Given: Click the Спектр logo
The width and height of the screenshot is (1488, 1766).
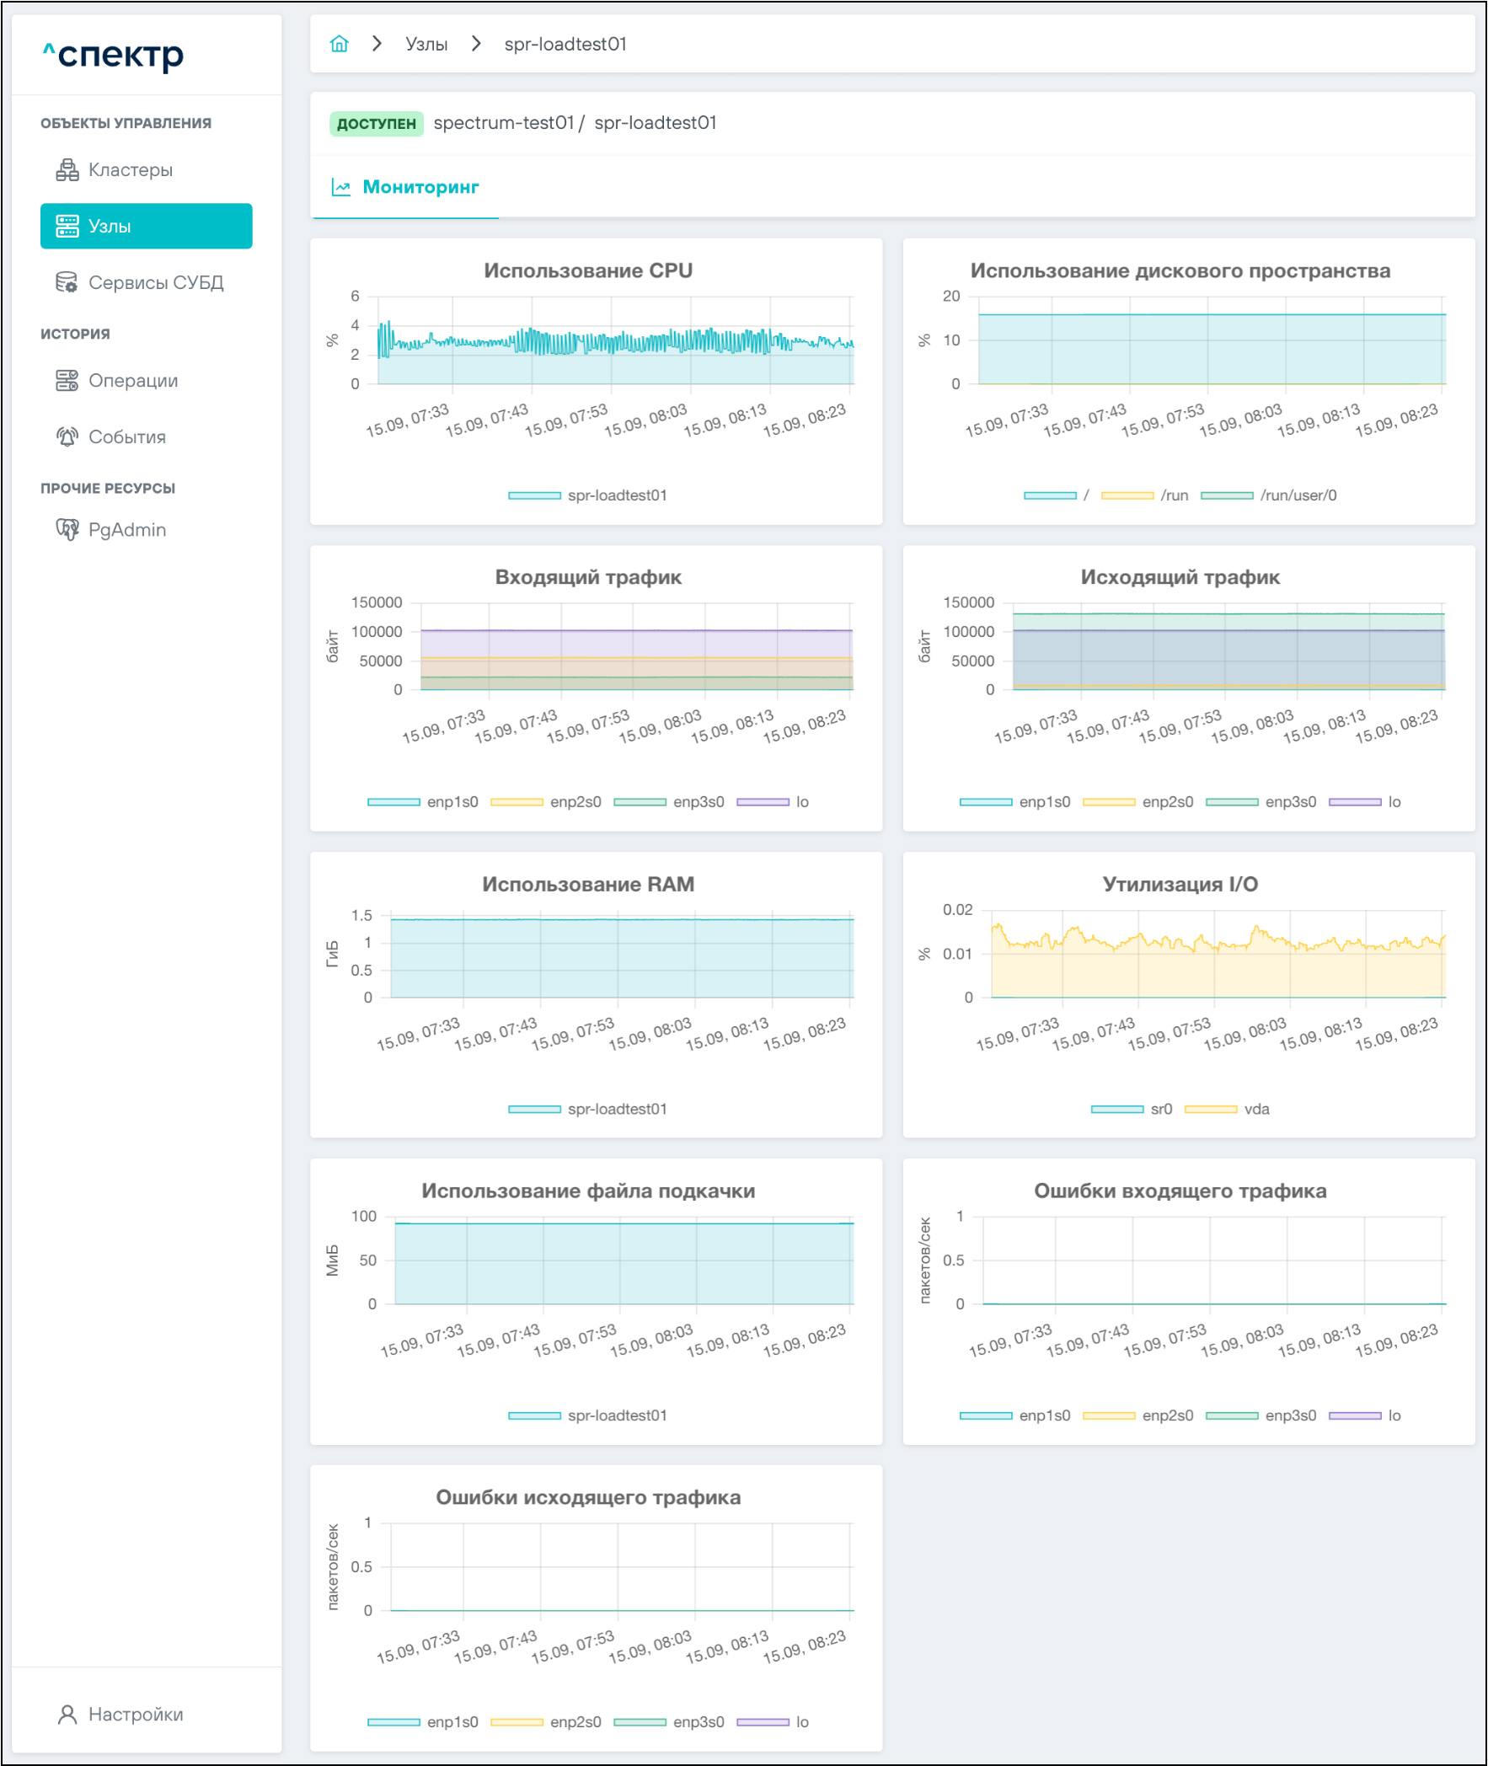Looking at the screenshot, I should 113,55.
